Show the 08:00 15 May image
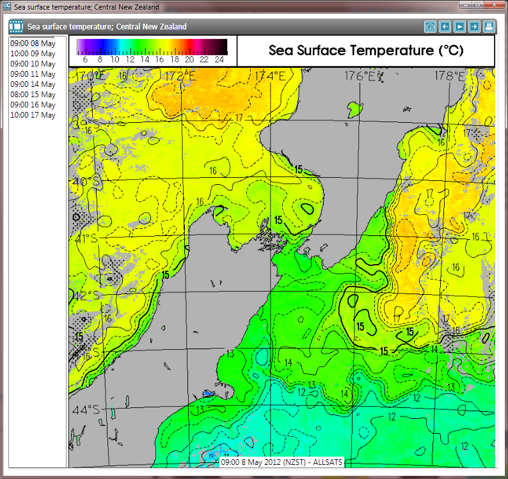This screenshot has width=508, height=479. pyautogui.click(x=33, y=95)
